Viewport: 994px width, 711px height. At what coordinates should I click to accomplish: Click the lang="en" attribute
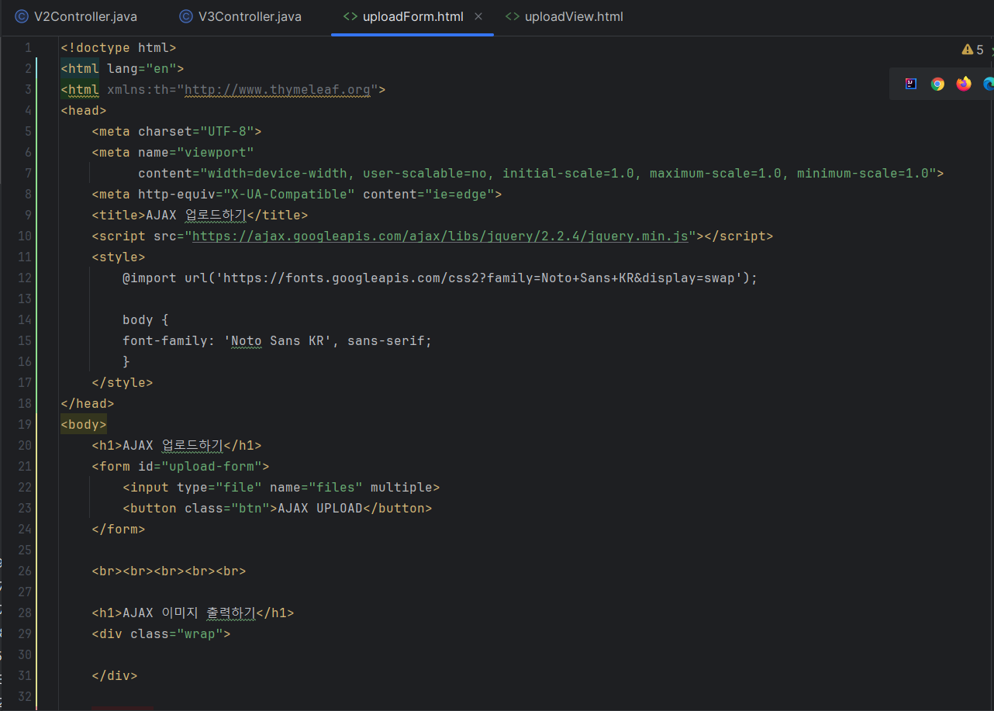[x=142, y=69]
